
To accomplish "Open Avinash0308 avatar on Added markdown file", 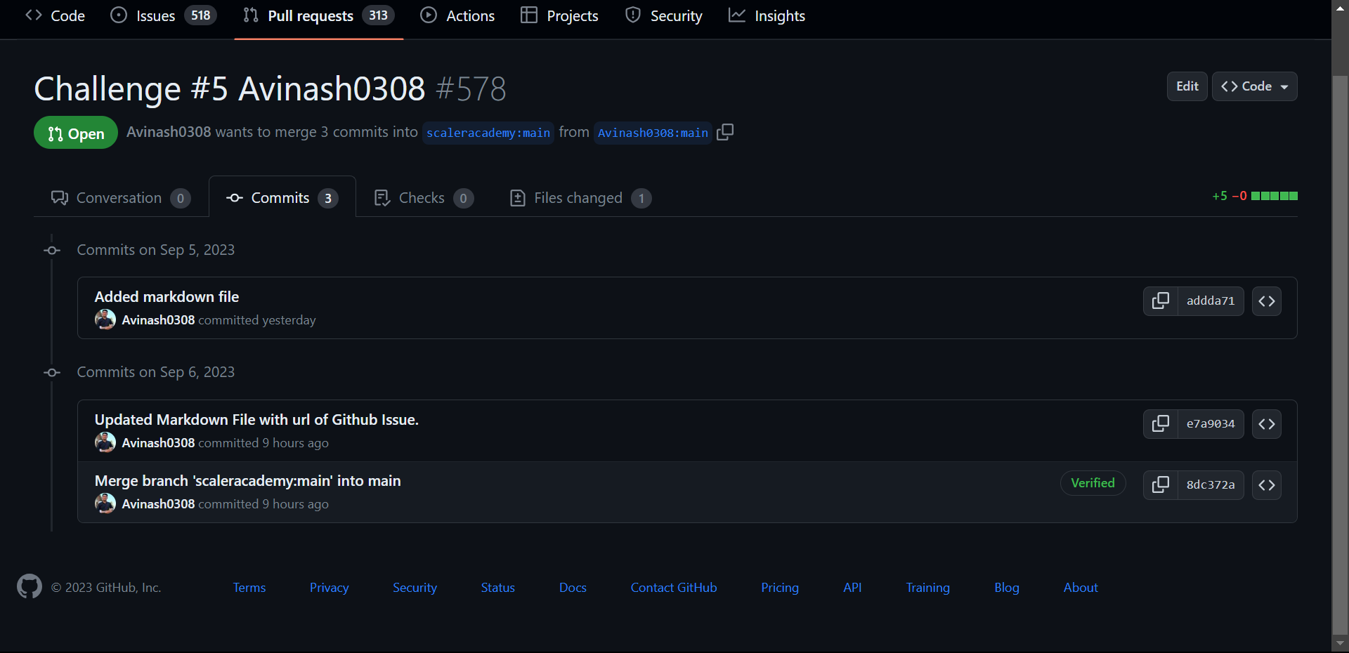I will point(105,319).
